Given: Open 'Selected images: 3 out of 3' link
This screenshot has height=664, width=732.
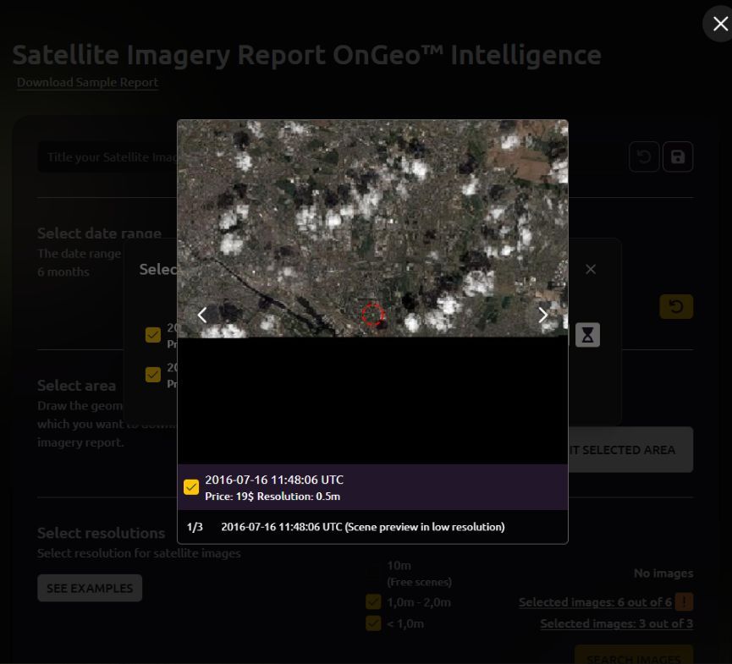Looking at the screenshot, I should point(616,623).
